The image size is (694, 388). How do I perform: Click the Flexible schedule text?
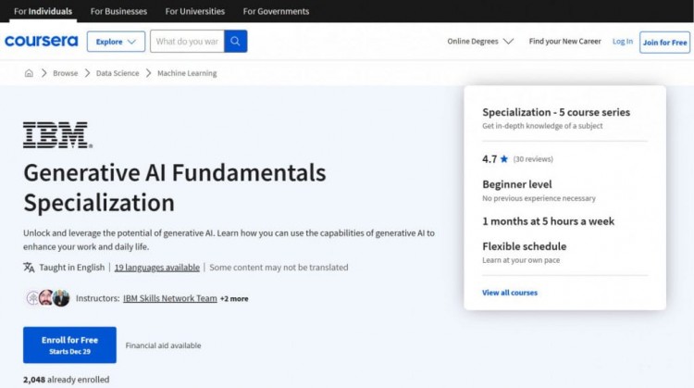pyautogui.click(x=524, y=246)
